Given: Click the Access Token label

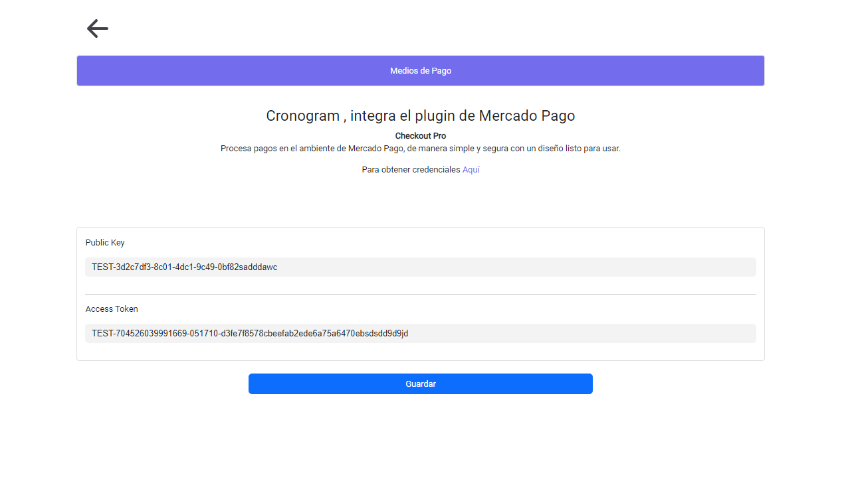Looking at the screenshot, I should 112,309.
